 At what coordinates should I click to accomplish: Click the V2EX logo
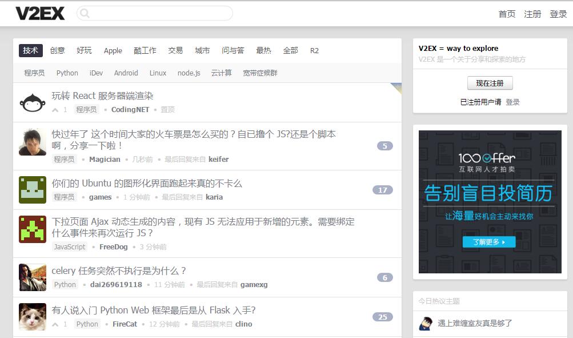(x=40, y=14)
